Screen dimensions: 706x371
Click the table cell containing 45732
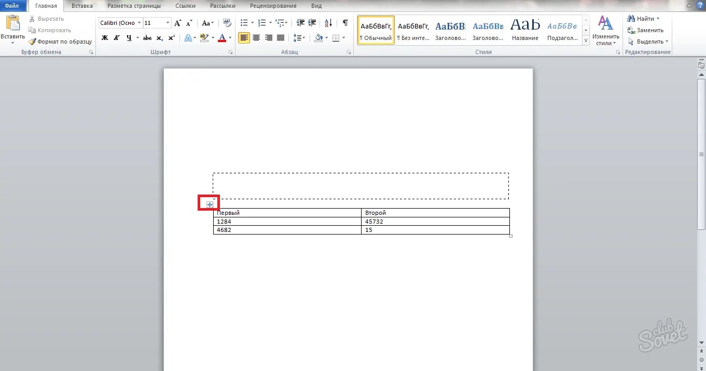(435, 222)
